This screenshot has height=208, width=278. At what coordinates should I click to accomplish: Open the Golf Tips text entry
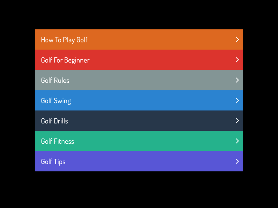[53, 161]
